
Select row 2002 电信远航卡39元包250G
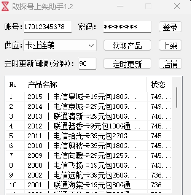pos(88,175)
